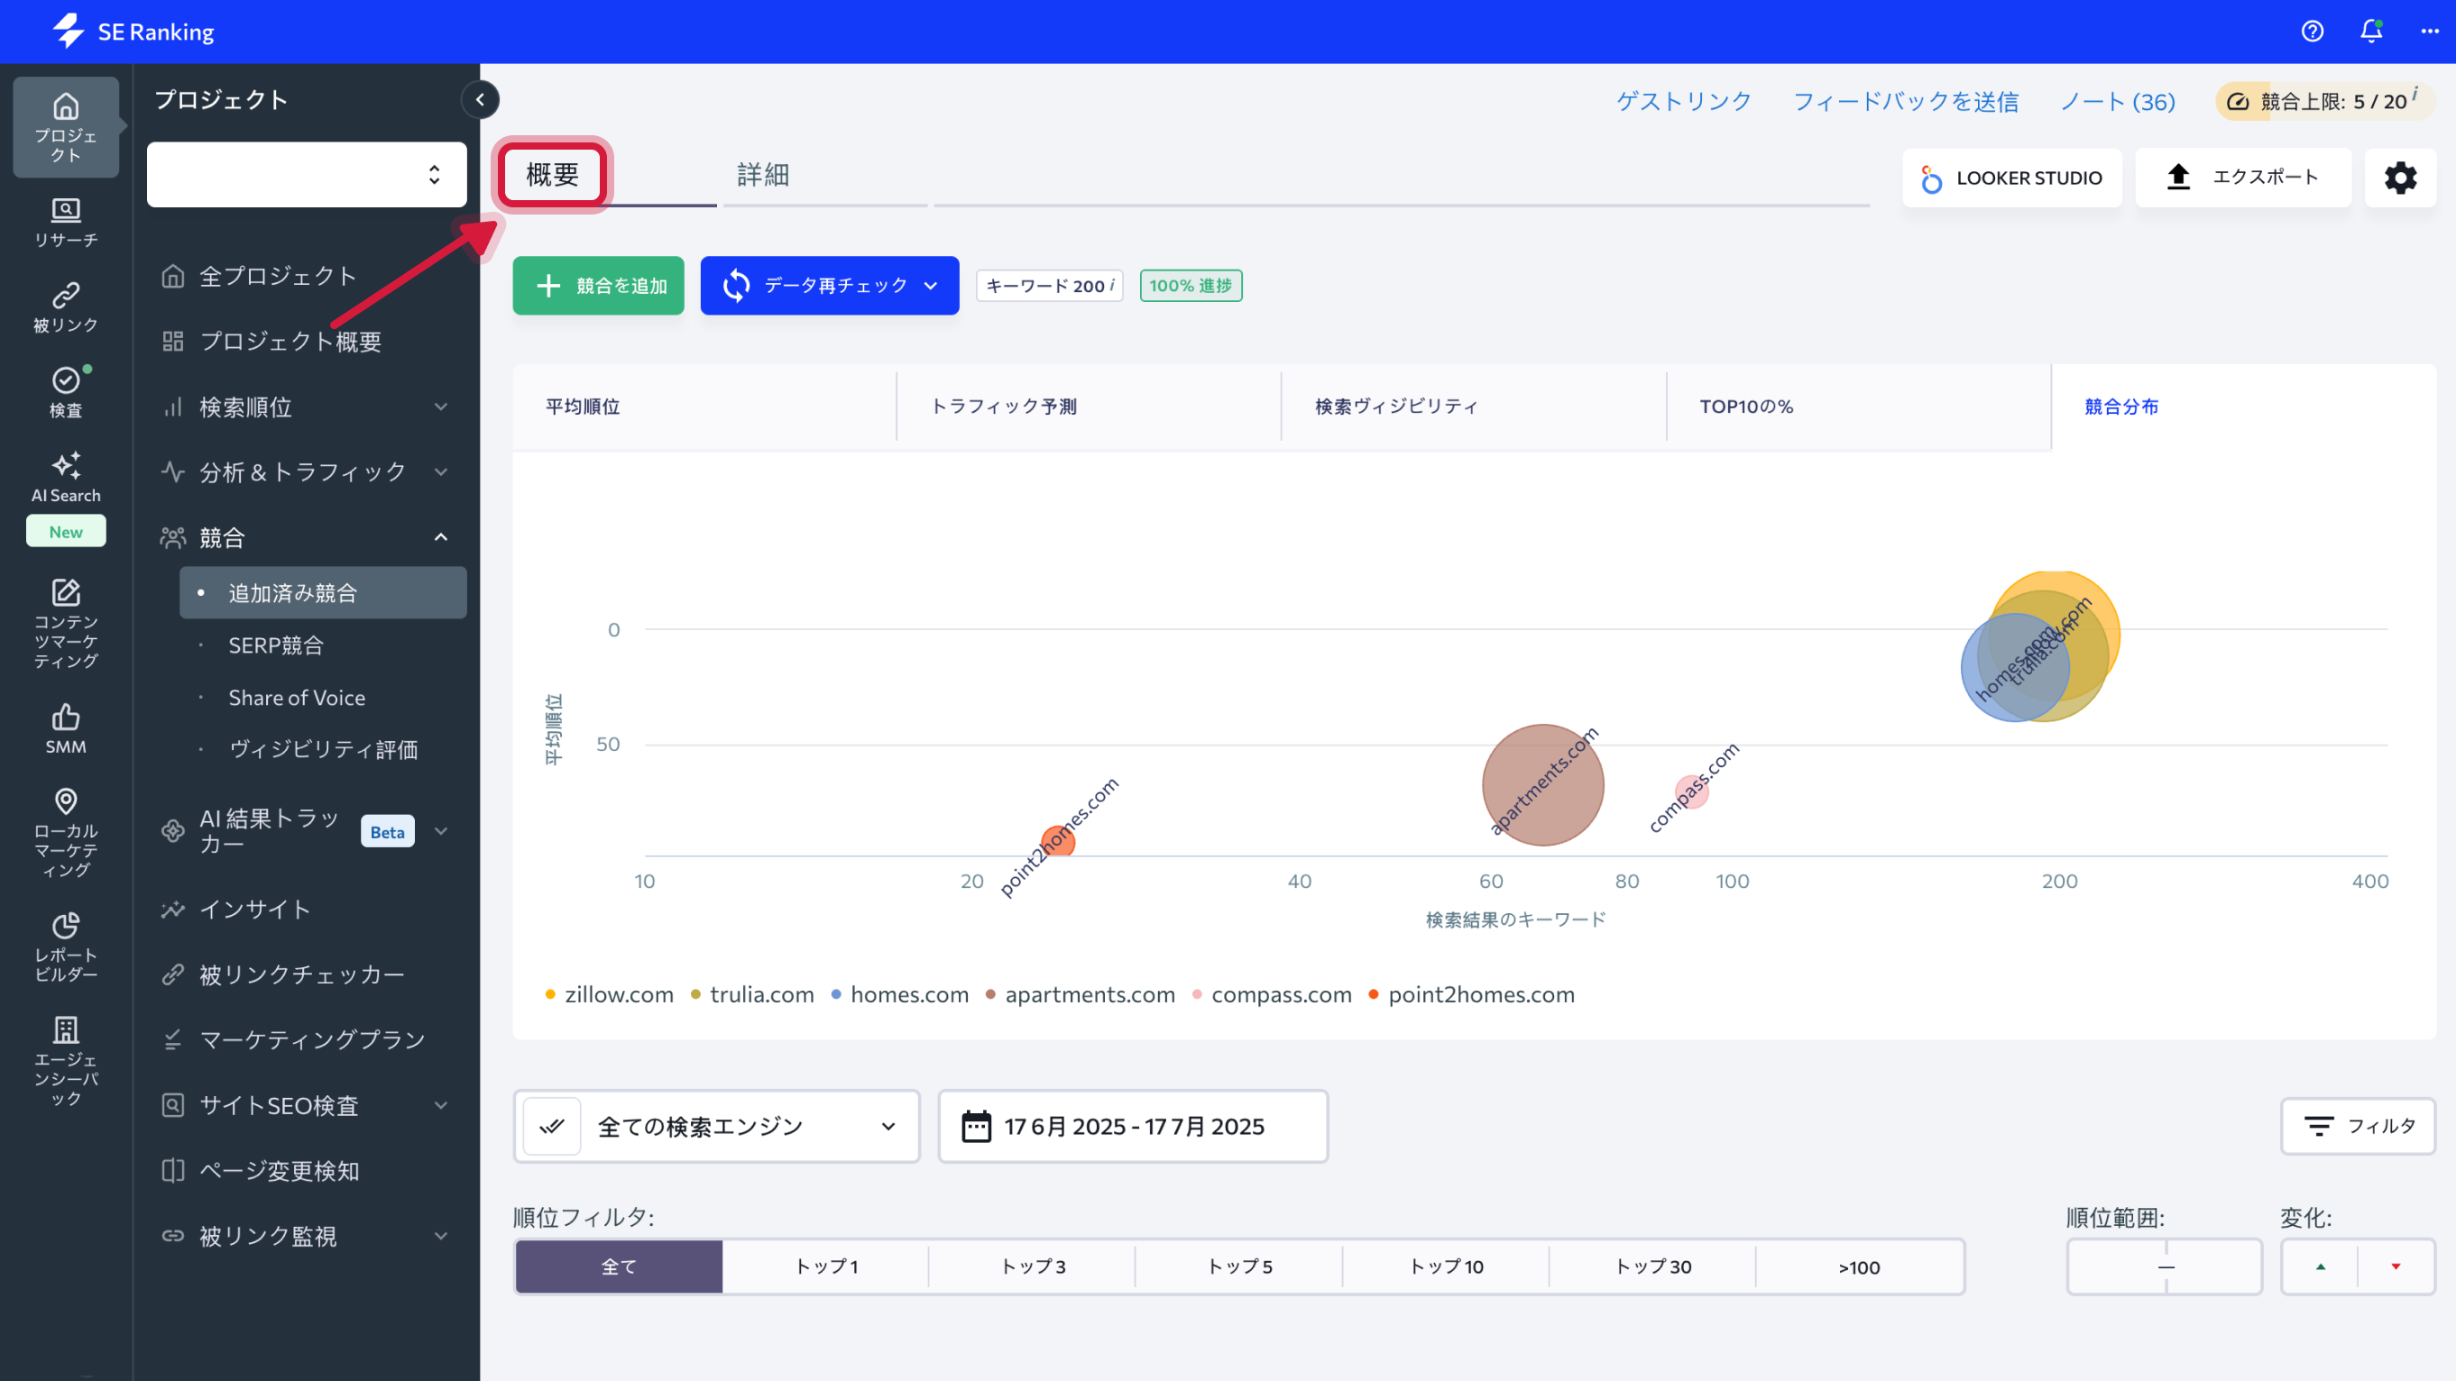Image resolution: width=2456 pixels, height=1381 pixels.
Task: Click the compass.com bubble in chart
Action: click(1692, 791)
